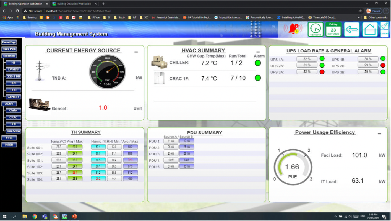Screen dimensions: 391x221
Task: Click the CRAC 1F green alarm indicator
Action: click(x=258, y=78)
